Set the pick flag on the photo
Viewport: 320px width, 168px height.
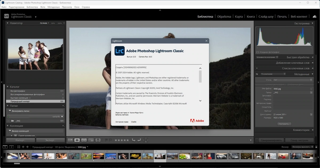pos(106,140)
